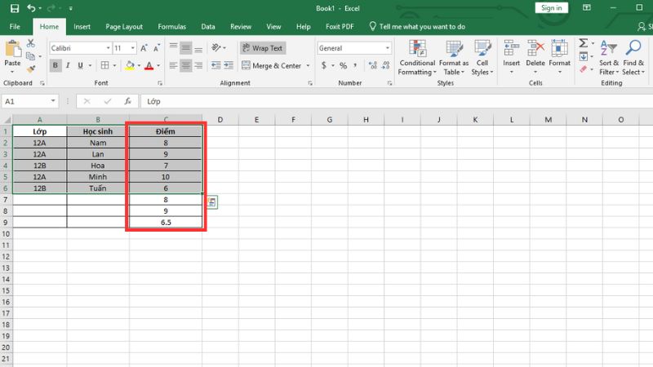Switch to the Page Layout tab

tap(123, 26)
